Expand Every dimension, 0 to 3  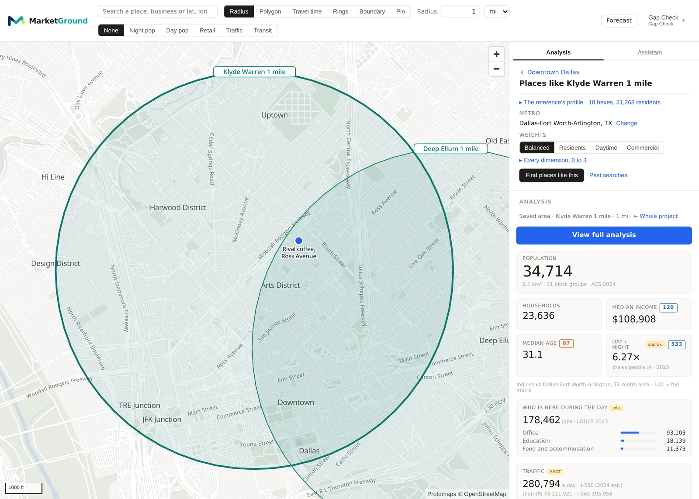tap(553, 160)
